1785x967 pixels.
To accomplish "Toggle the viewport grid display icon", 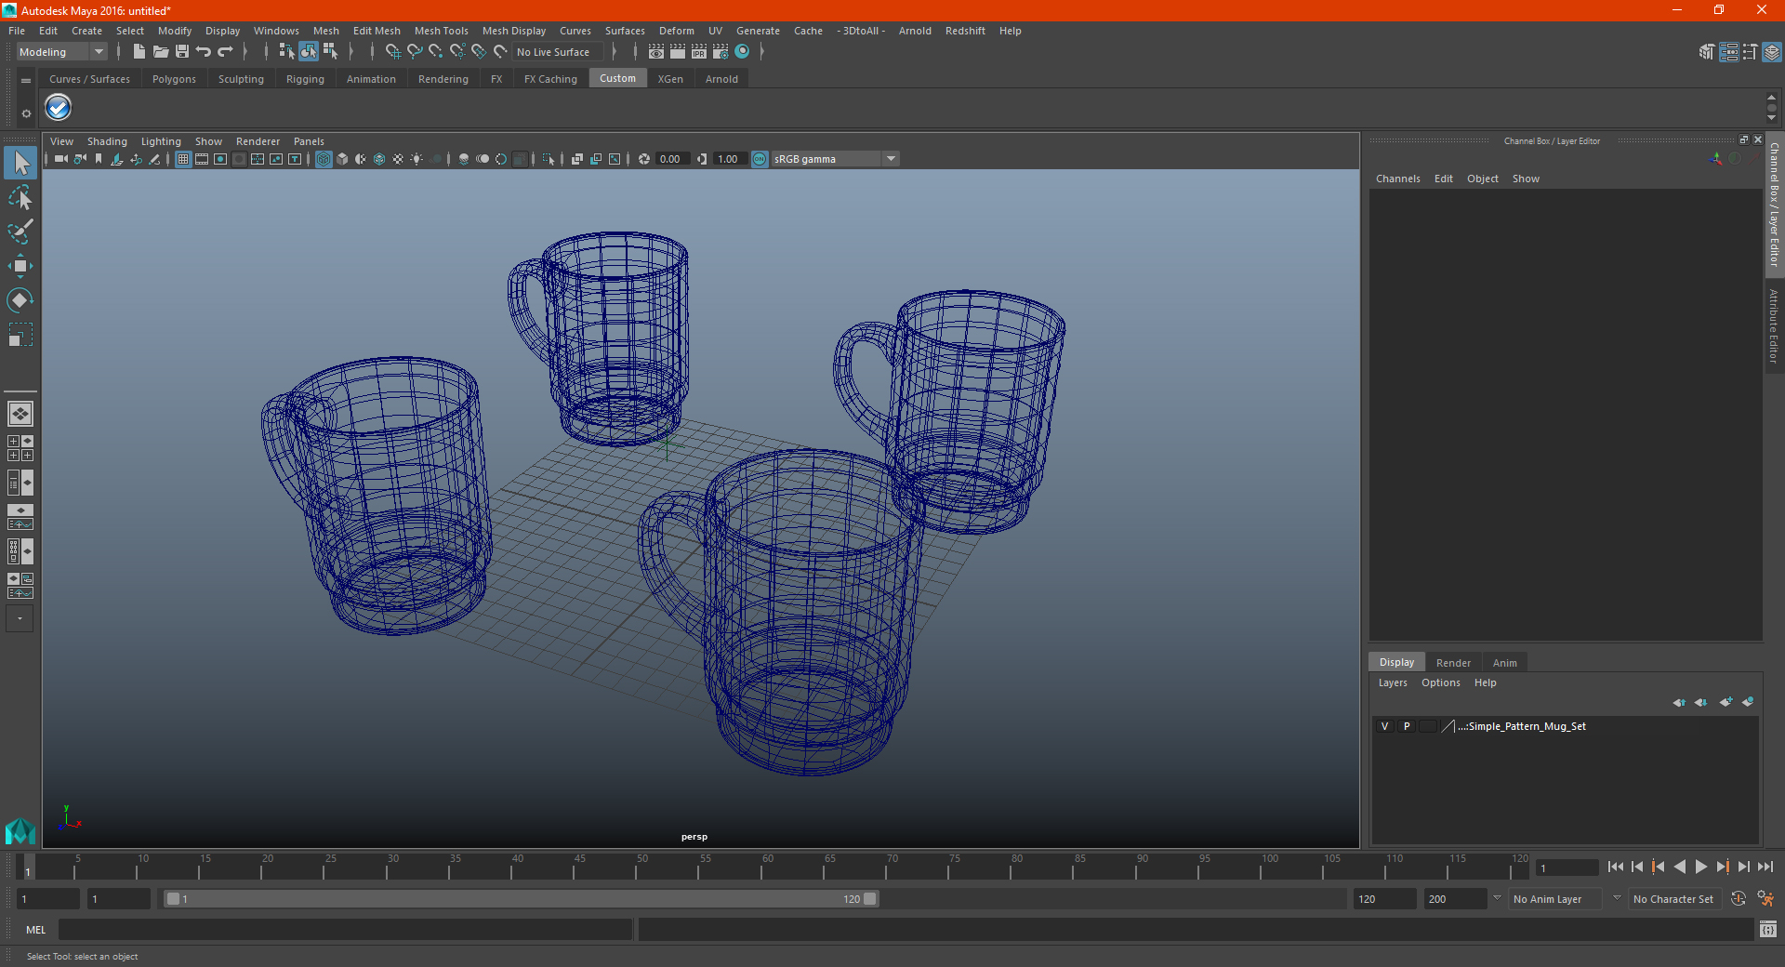I will [183, 159].
